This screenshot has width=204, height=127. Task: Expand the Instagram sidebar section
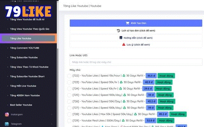pyautogui.click(x=28, y=115)
